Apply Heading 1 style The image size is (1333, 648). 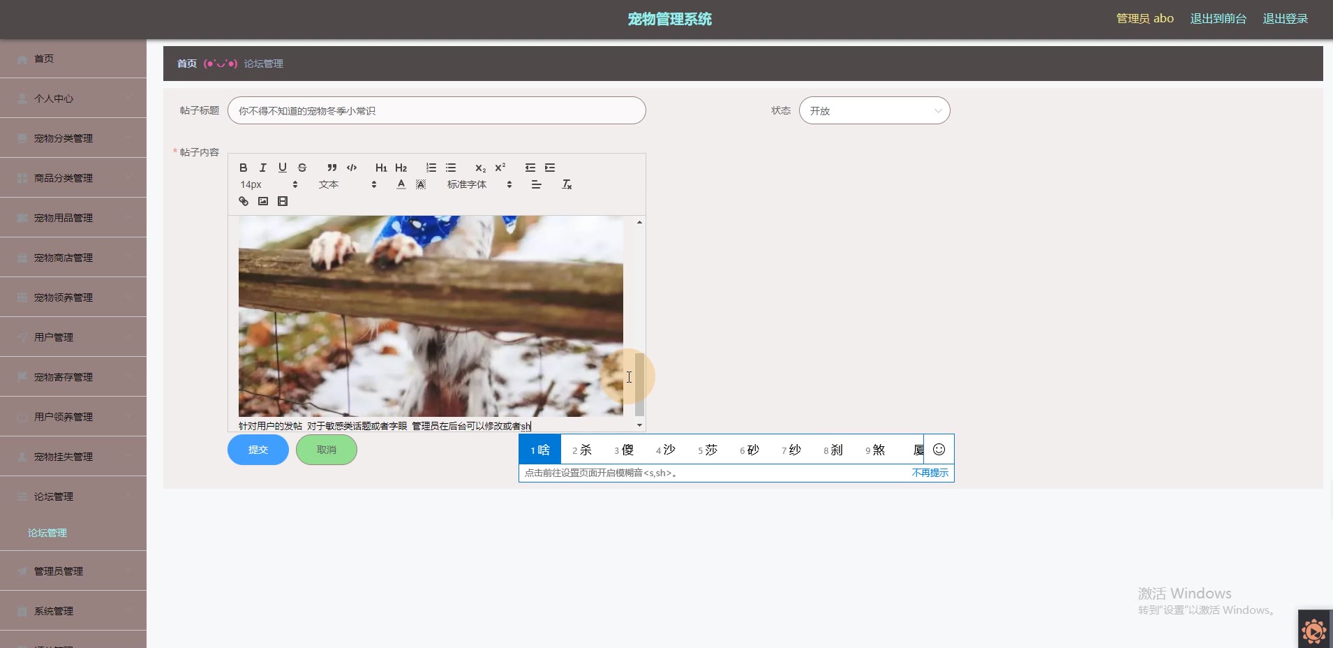click(380, 168)
